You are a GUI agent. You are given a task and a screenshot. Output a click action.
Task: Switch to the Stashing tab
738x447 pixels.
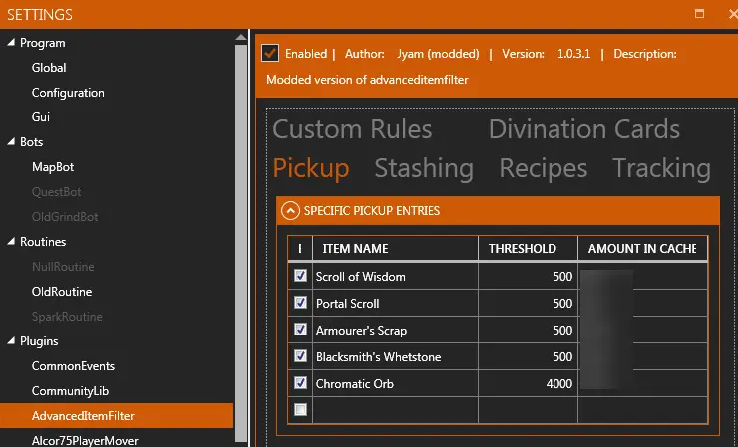click(423, 168)
